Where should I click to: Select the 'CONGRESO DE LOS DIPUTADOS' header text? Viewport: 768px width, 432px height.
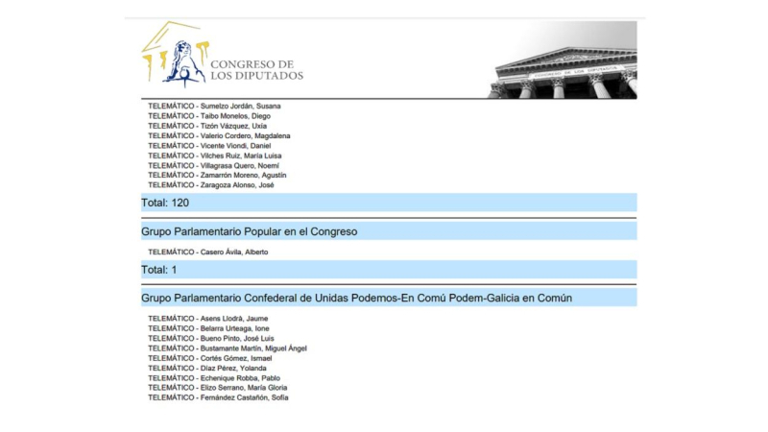(256, 70)
